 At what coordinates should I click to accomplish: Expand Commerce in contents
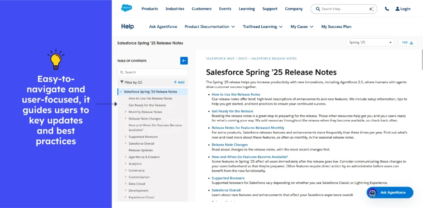126,170
